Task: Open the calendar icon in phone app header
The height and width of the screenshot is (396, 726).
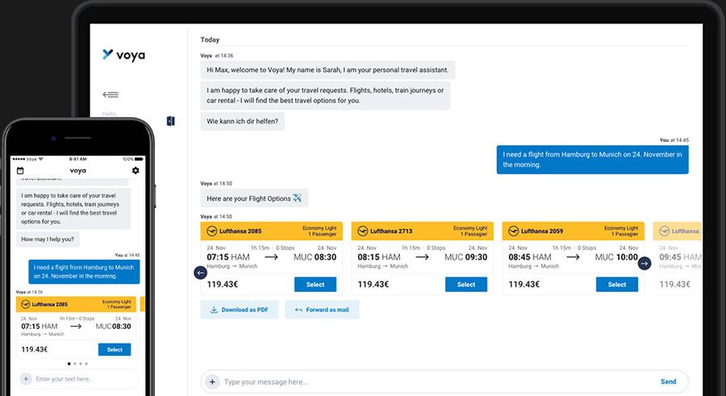Action: pyautogui.click(x=20, y=170)
